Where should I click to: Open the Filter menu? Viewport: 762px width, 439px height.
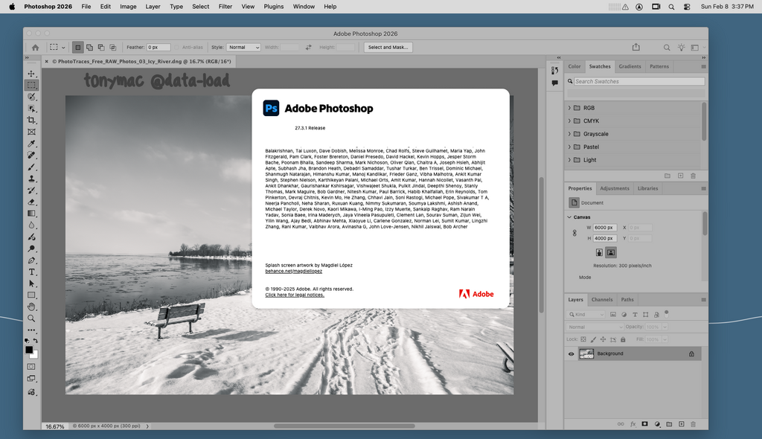(225, 7)
